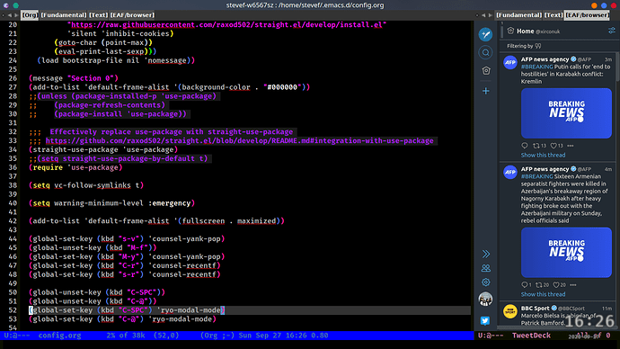The width and height of the screenshot is (620, 349).
Task: Open Breaking News image in Putin tweet
Action: click(x=566, y=113)
